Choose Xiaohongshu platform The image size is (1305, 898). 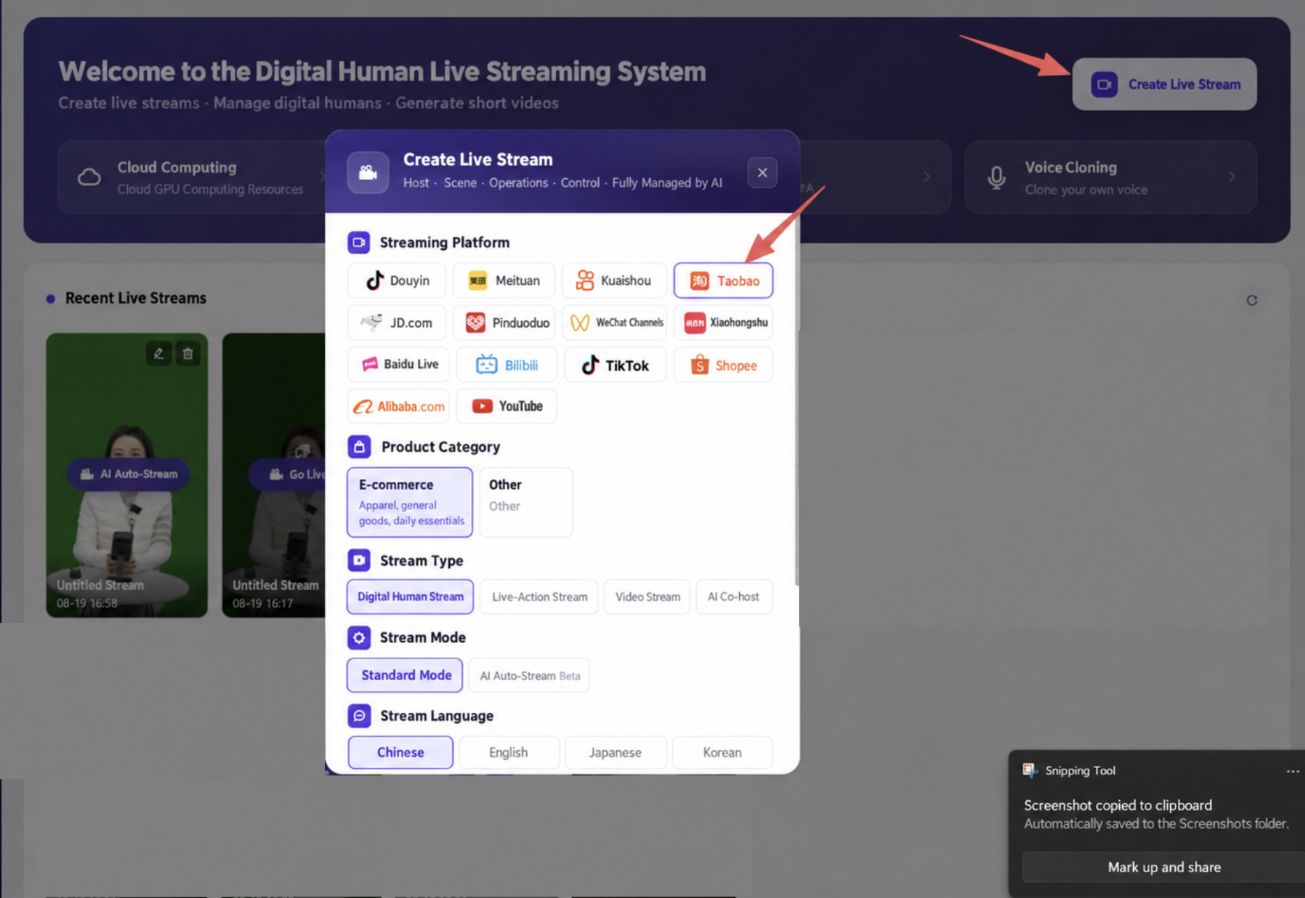click(x=723, y=323)
